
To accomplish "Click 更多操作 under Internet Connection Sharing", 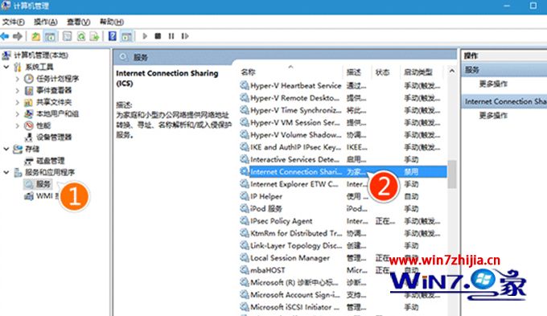I will [x=493, y=115].
